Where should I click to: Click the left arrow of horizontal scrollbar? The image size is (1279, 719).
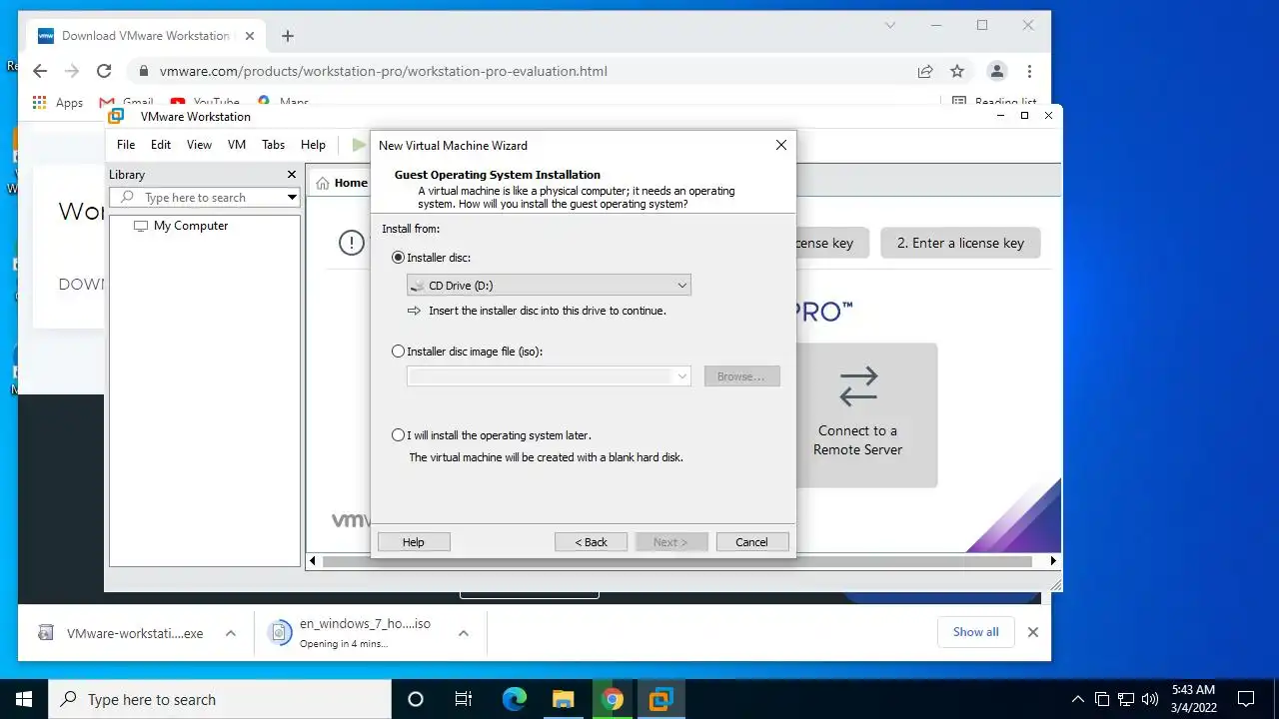(313, 561)
